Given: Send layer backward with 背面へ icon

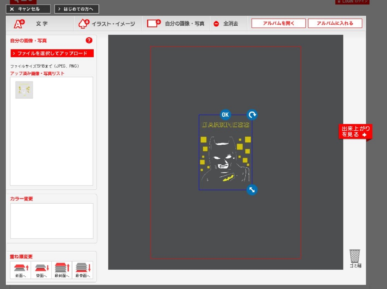Looking at the screenshot, I should click(x=41, y=270).
